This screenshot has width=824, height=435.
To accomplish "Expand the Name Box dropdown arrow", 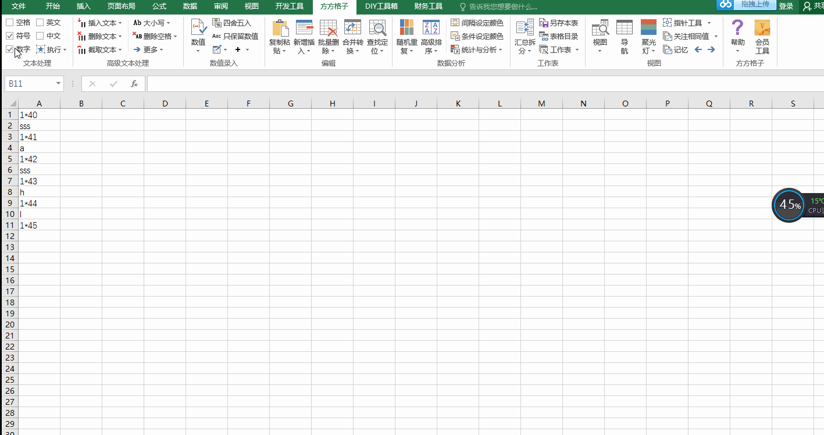I will click(58, 84).
